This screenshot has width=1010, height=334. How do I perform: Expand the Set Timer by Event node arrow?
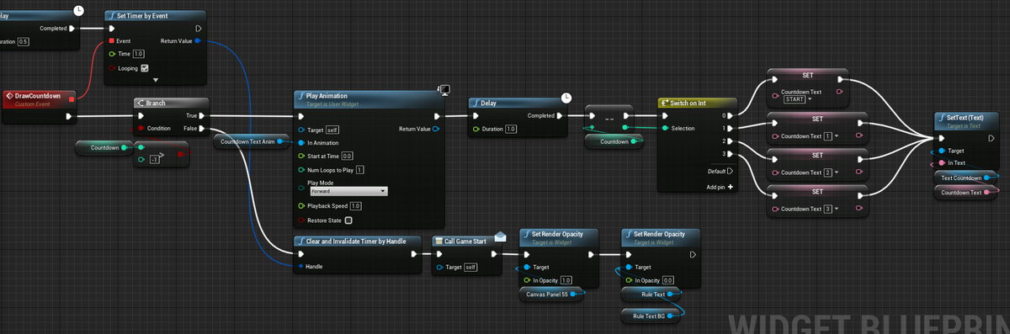155,80
